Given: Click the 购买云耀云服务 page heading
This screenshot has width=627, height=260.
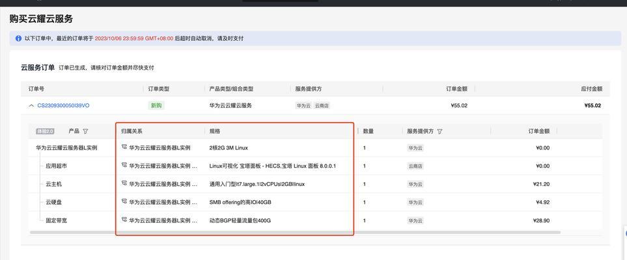Looking at the screenshot, I should [x=41, y=18].
